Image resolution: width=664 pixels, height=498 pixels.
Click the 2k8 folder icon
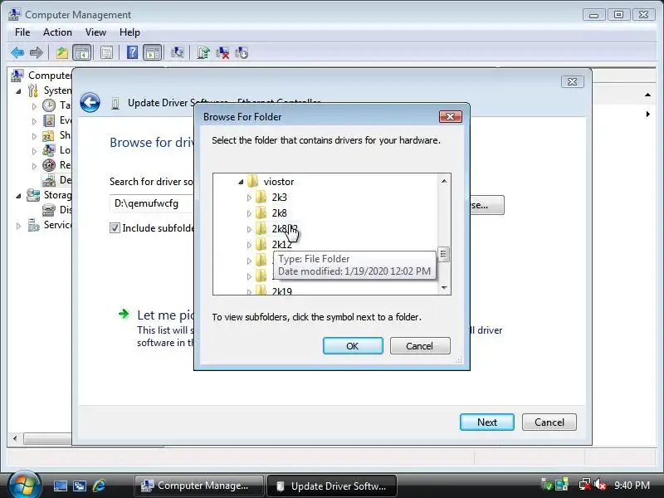point(261,212)
